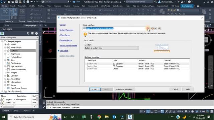Open Help for the dialog

tap(188, 89)
